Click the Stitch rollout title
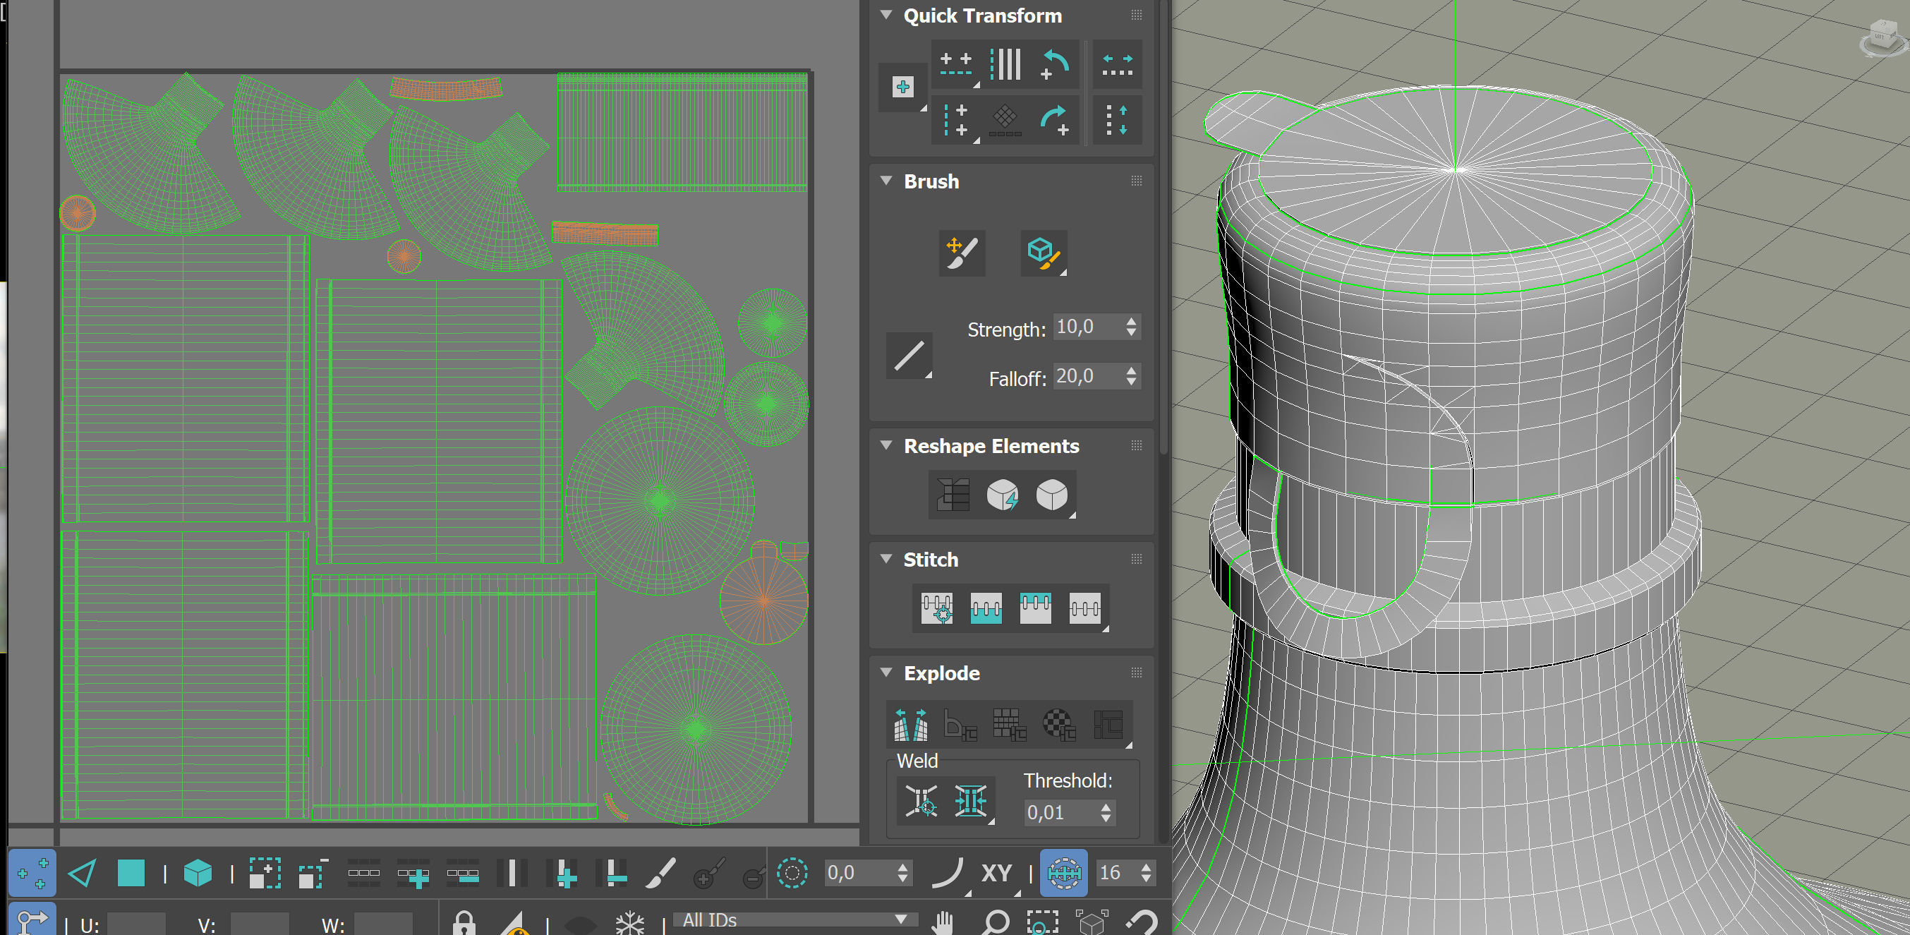This screenshot has width=1910, height=935. tap(930, 560)
